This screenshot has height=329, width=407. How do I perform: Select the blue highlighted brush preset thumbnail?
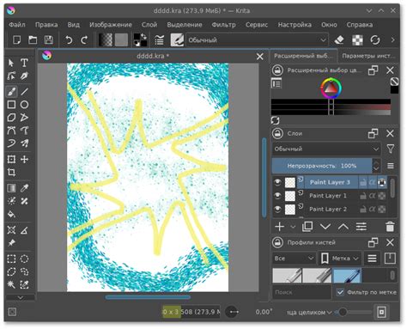[347, 276]
